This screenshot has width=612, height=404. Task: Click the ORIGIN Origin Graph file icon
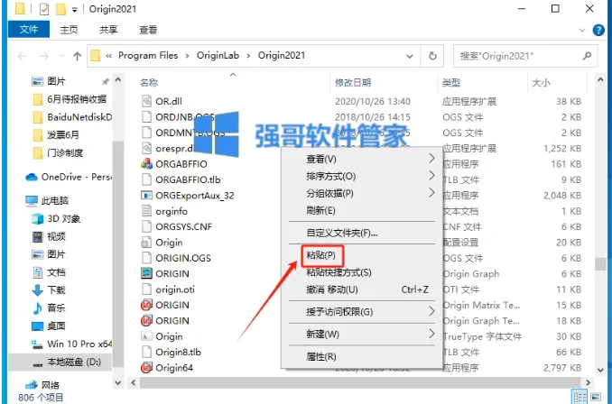146,273
